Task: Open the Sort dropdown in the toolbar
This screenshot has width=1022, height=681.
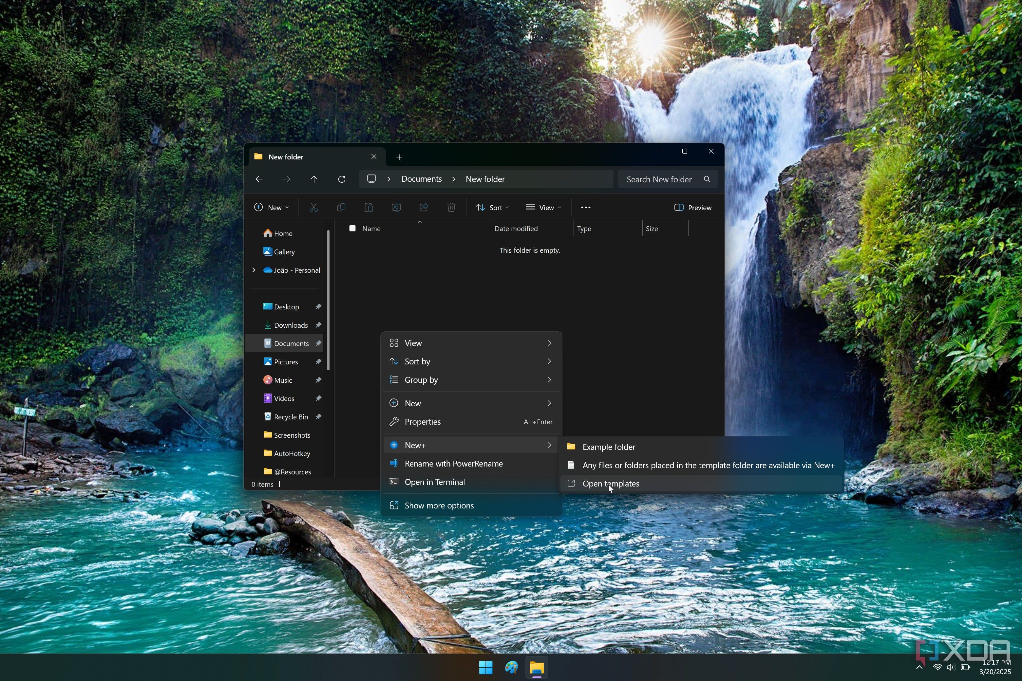Action: pyautogui.click(x=493, y=208)
